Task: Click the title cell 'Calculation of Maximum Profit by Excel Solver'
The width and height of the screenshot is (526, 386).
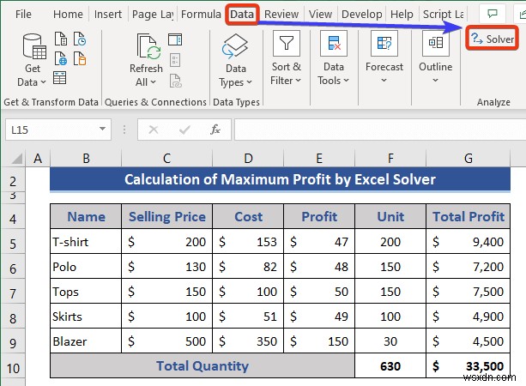Action: [x=280, y=179]
